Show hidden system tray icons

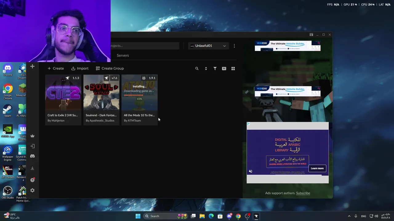click(349, 216)
